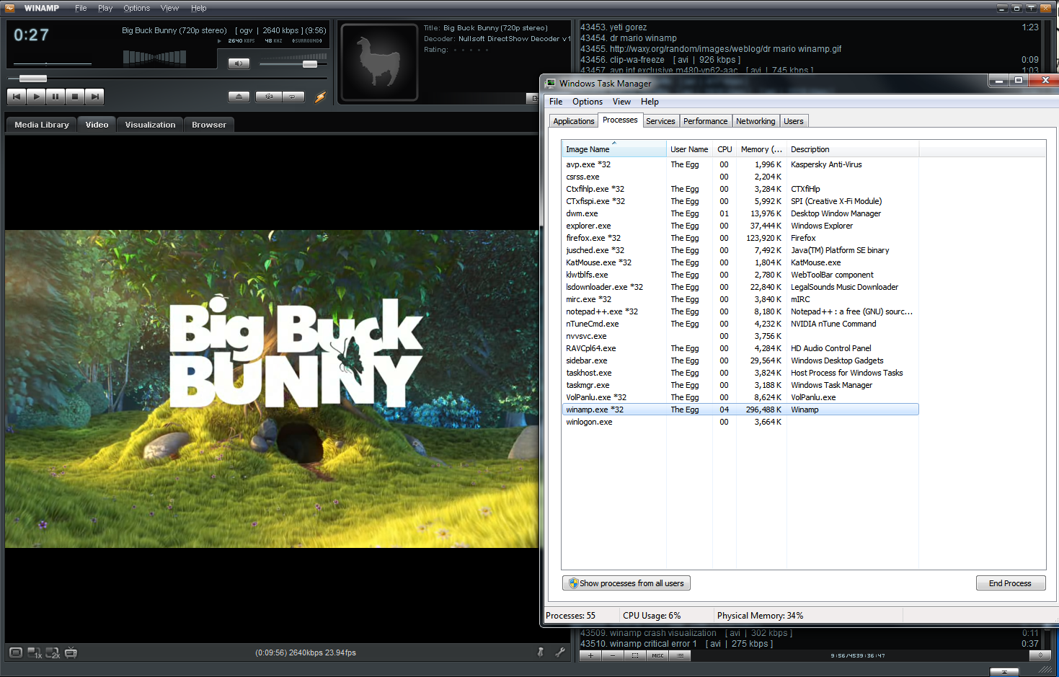Click the fullscreen video icon

(16, 652)
